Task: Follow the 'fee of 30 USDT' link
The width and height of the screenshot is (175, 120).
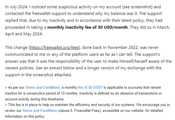Action: tap(90, 88)
